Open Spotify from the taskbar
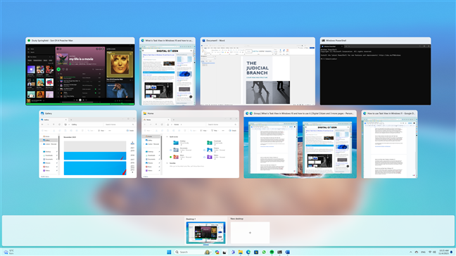The width and height of the screenshot is (456, 256). coord(272,252)
